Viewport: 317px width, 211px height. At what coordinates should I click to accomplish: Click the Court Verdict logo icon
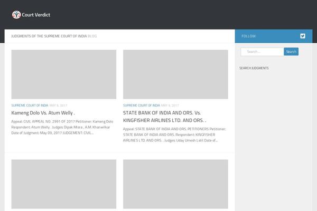(16, 15)
